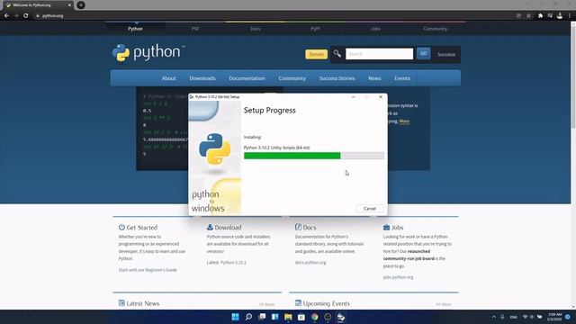Open a new browser tab
Image resolution: width=576 pixels, height=324 pixels.
(x=81, y=5)
